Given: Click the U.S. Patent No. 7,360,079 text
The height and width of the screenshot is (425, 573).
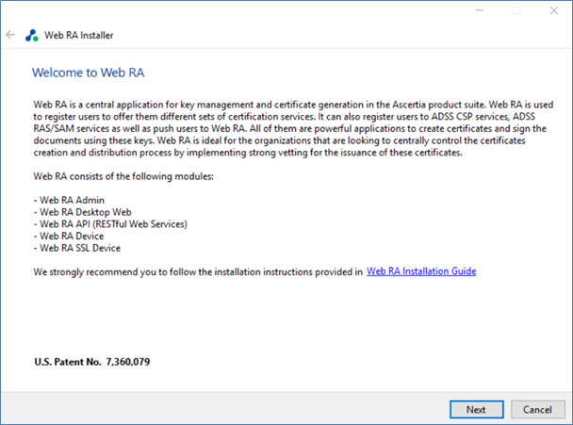Looking at the screenshot, I should tap(92, 362).
